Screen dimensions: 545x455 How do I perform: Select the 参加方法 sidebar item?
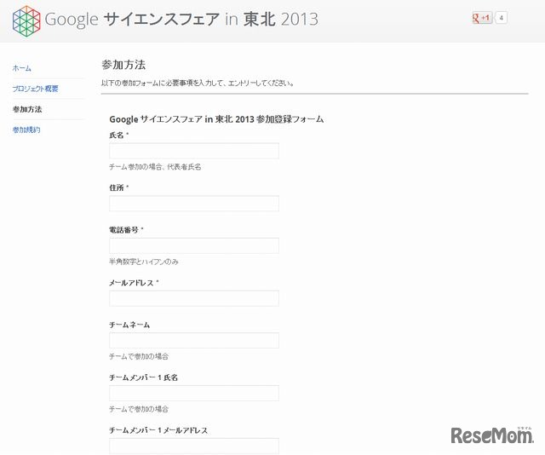pos(27,109)
